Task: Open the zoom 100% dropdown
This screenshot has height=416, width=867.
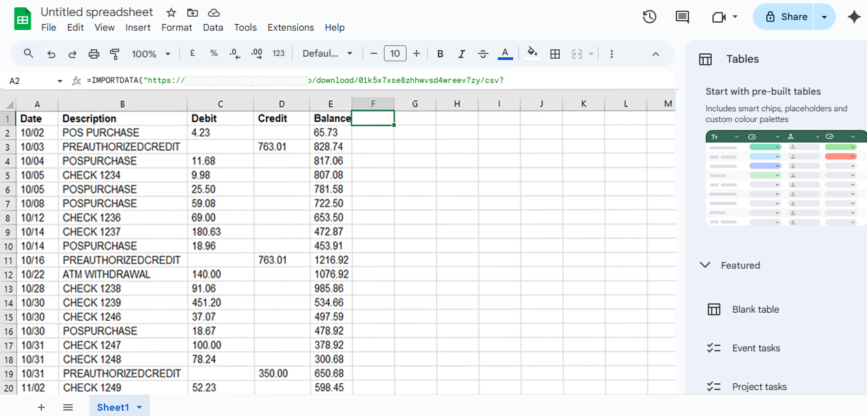Action: [x=151, y=54]
